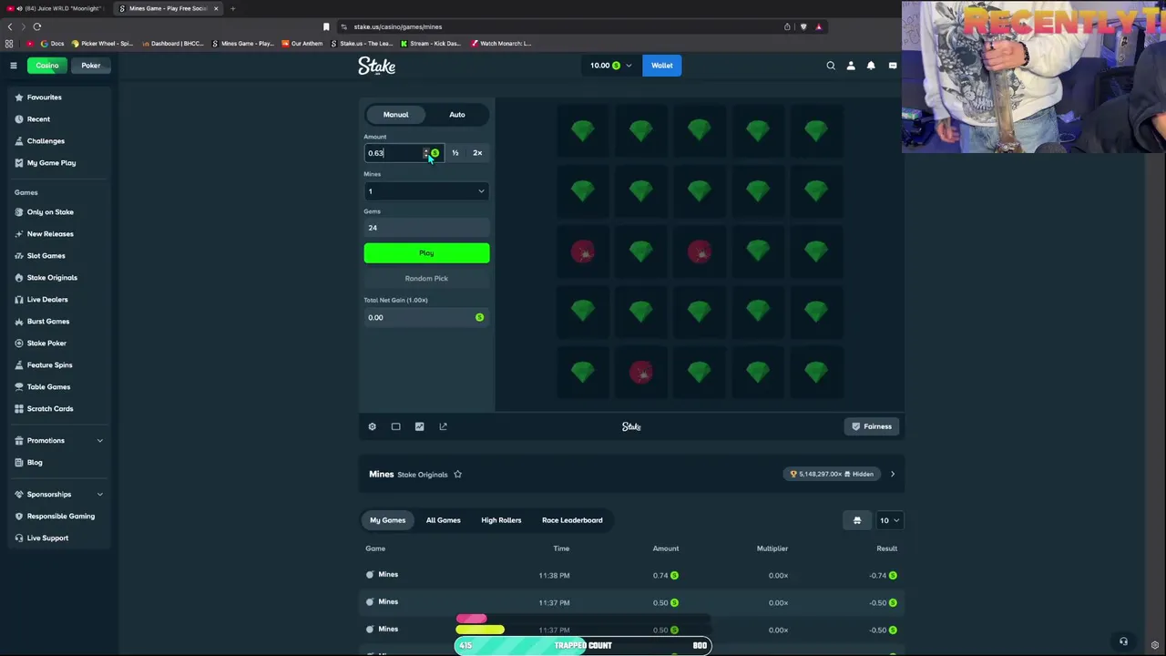Click the amount stepper arrows
1166x656 pixels.
click(x=425, y=153)
